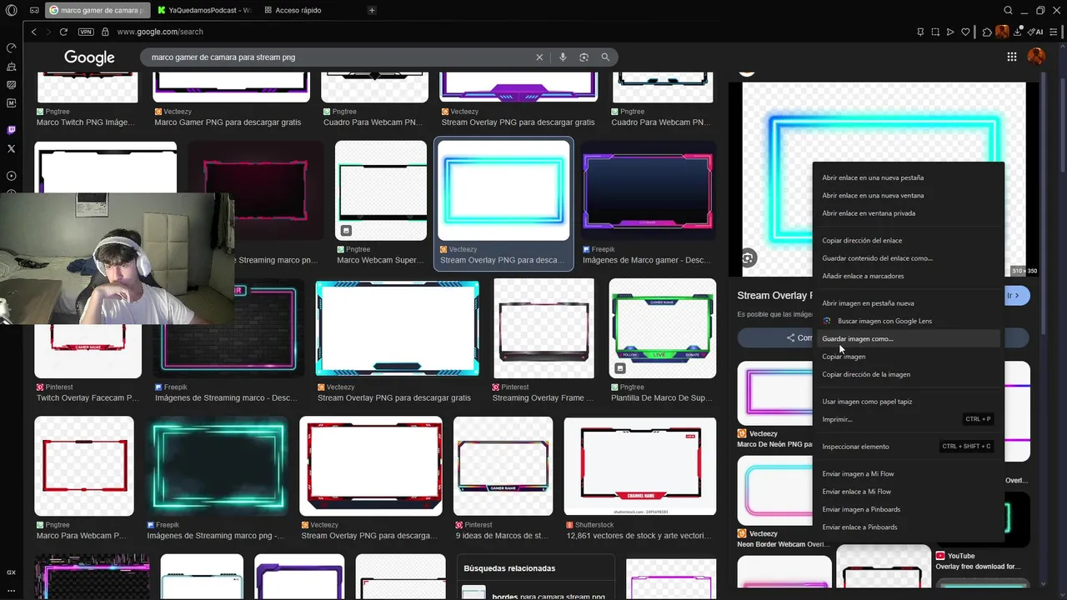The image size is (1067, 600).
Task: Open Google account avatar on page
Action: [x=1036, y=56]
